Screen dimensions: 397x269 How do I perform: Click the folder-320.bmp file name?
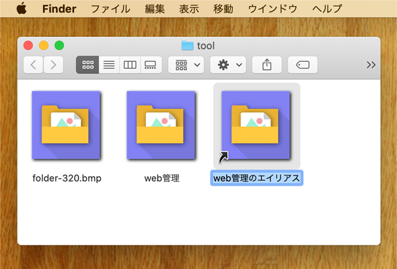coord(67,178)
